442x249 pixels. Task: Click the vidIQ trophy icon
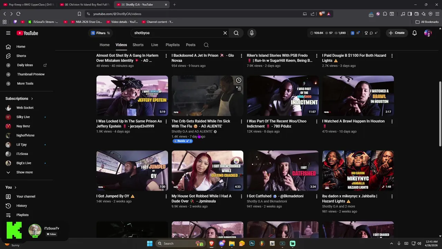point(366,33)
